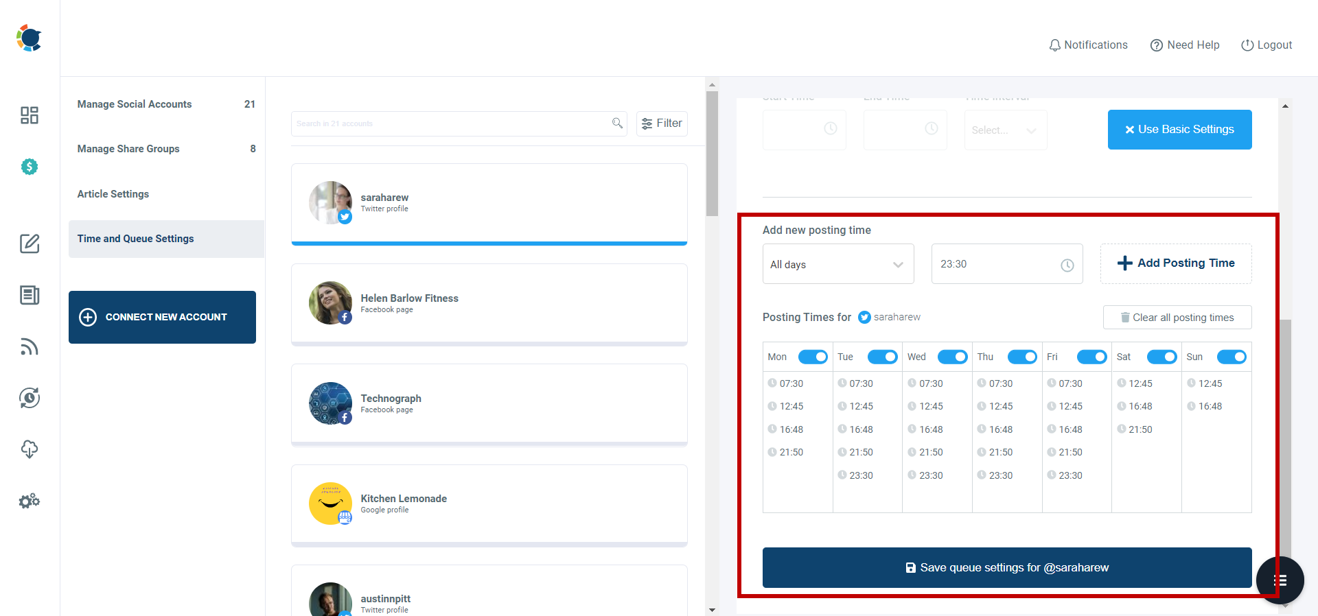This screenshot has height=616, width=1318.
Task: Open the settings gears icon
Action: pos(30,501)
